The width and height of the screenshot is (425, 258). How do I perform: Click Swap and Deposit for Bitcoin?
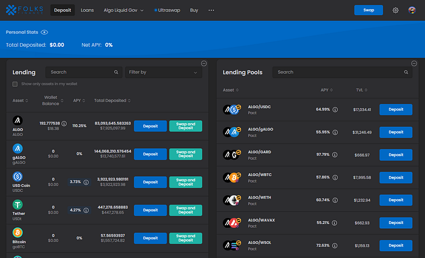[186, 238]
